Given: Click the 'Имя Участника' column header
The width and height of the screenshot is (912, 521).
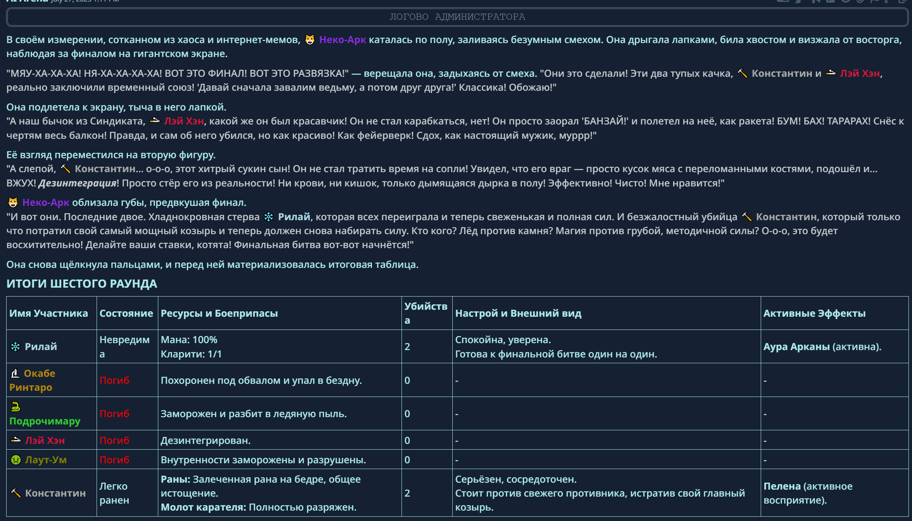Looking at the screenshot, I should [49, 313].
